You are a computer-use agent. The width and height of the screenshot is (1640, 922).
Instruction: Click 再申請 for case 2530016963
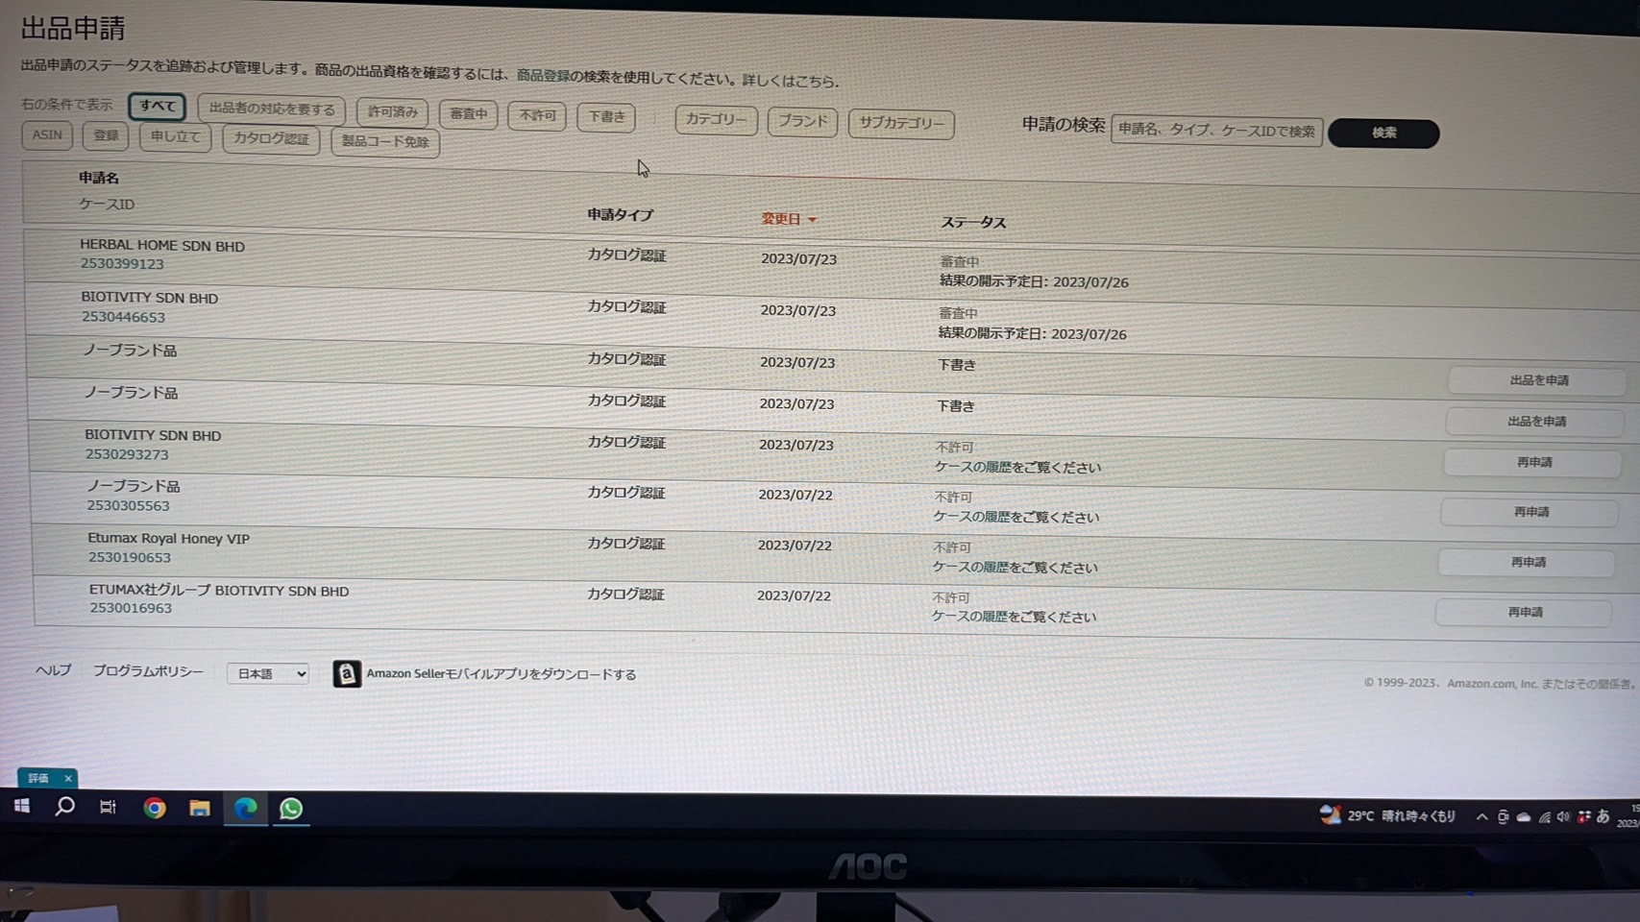click(x=1525, y=613)
